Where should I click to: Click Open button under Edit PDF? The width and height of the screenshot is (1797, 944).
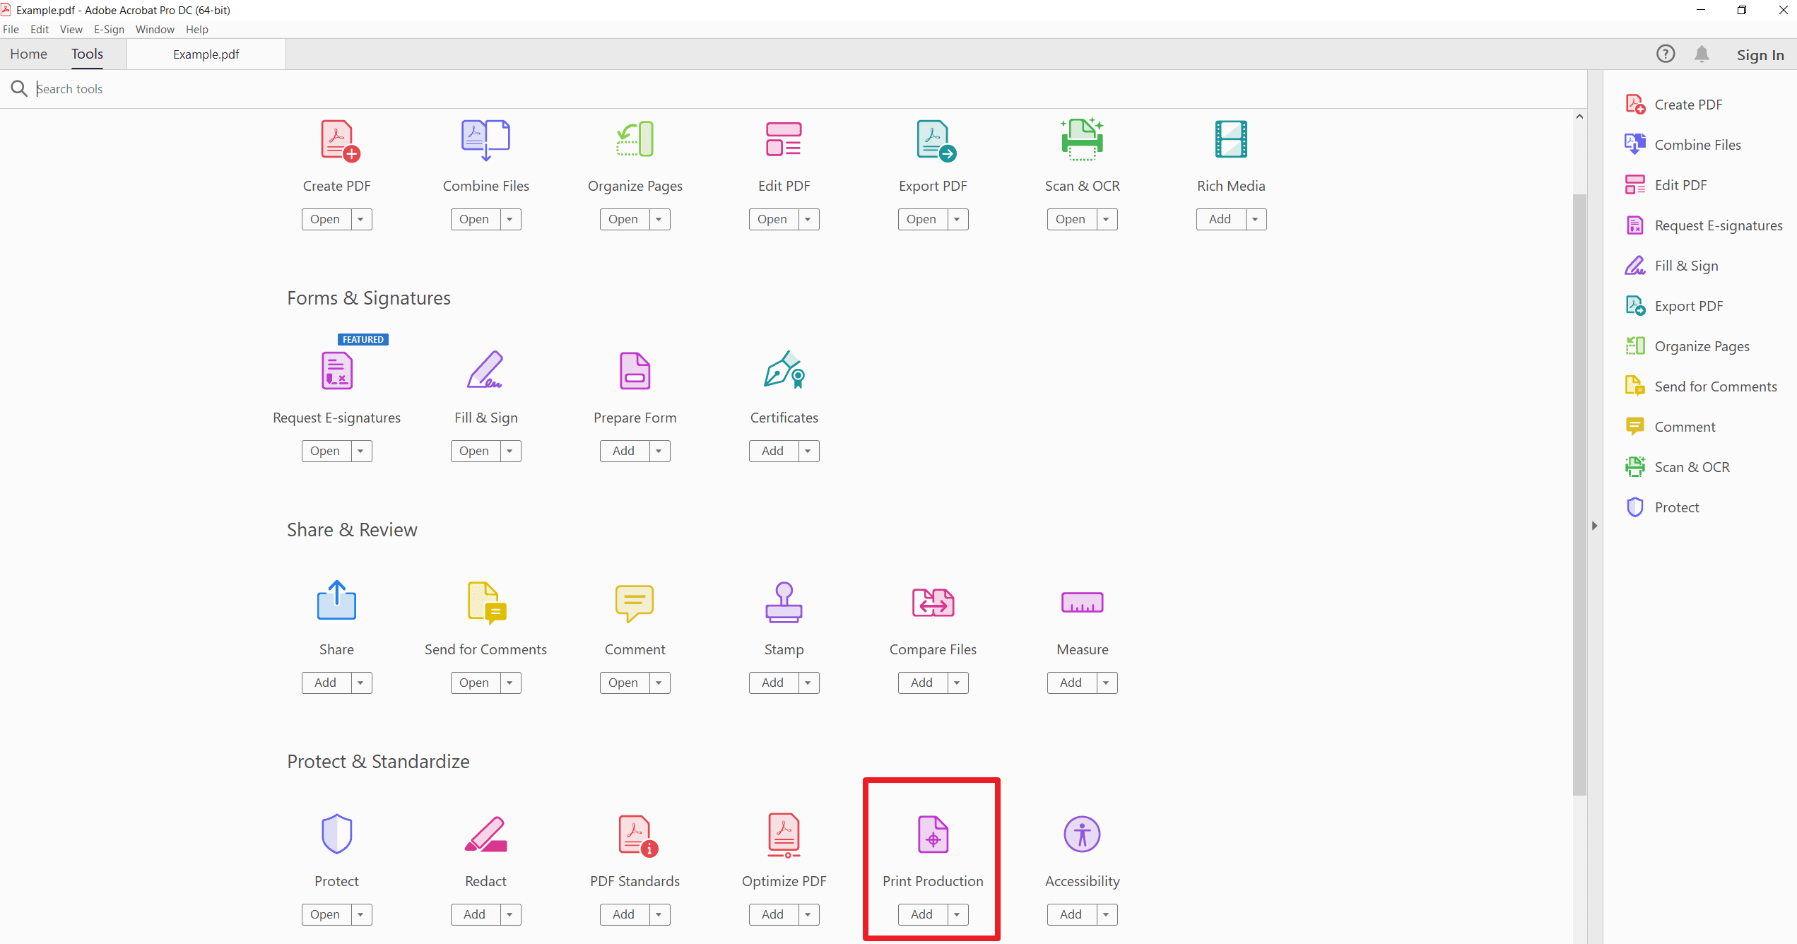(x=772, y=219)
